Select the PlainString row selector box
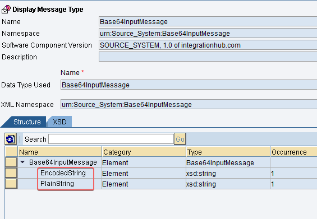317x219 pixels. pyautogui.click(x=11, y=184)
